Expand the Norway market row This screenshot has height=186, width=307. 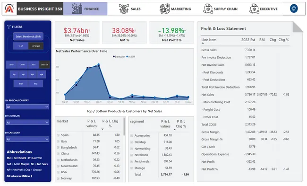coord(58,178)
